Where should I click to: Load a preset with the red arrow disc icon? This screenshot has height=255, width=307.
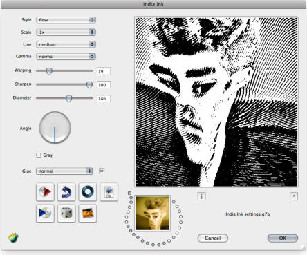pos(45,192)
